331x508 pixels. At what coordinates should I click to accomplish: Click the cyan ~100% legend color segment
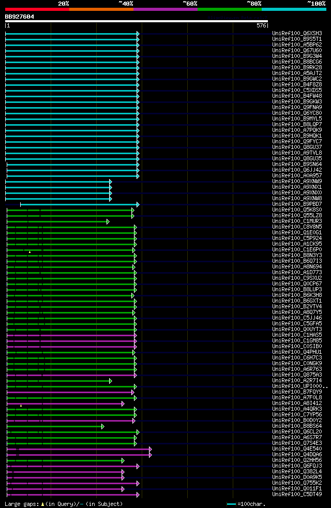pos(294,9)
